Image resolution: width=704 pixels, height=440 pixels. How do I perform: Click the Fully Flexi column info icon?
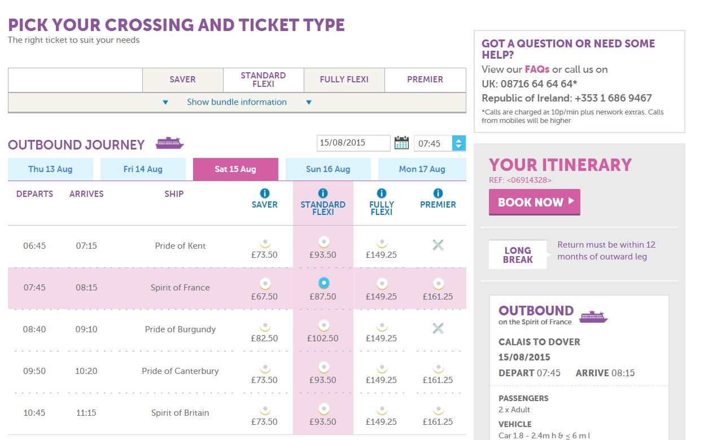point(382,193)
